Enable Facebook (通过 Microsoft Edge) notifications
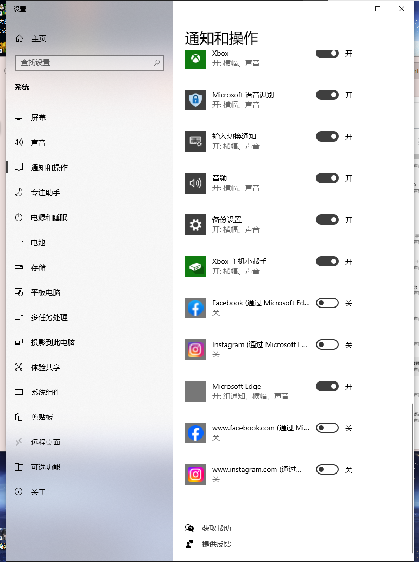 [327, 303]
